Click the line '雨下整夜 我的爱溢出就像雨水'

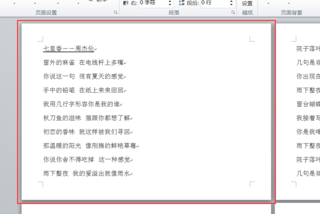pyautogui.click(x=87, y=173)
